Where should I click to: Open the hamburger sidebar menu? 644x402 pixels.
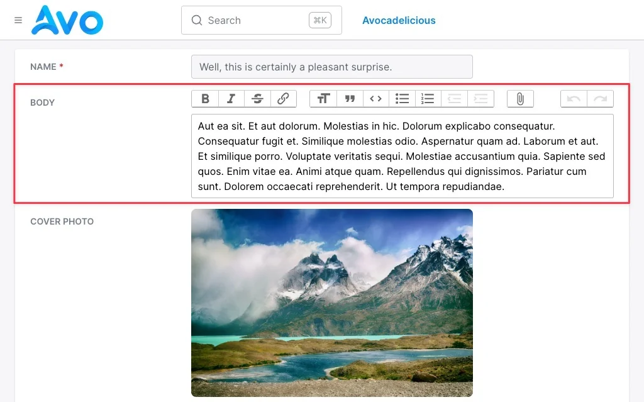18,20
